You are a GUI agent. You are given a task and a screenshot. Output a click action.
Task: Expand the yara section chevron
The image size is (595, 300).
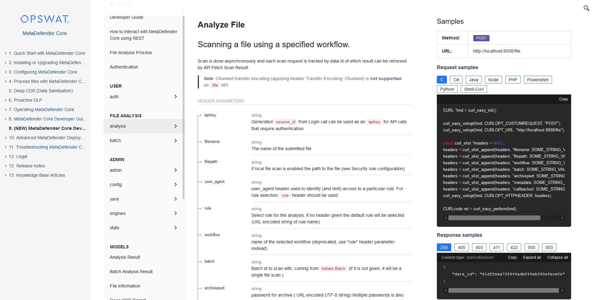coord(175,199)
